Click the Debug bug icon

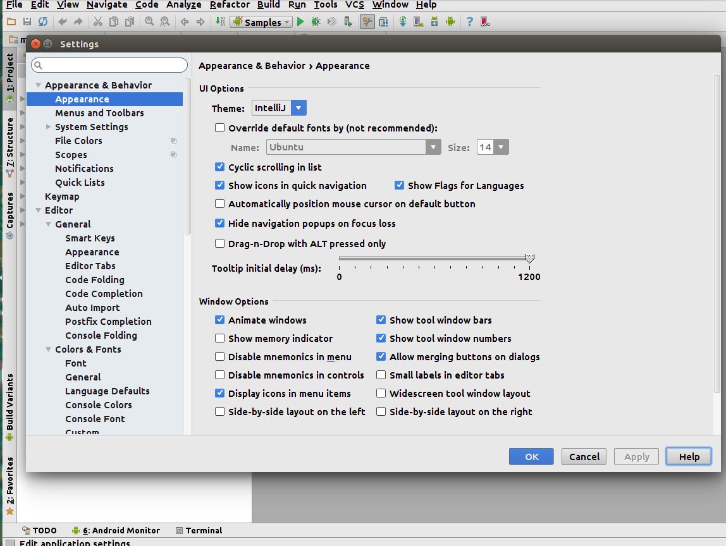tap(316, 21)
